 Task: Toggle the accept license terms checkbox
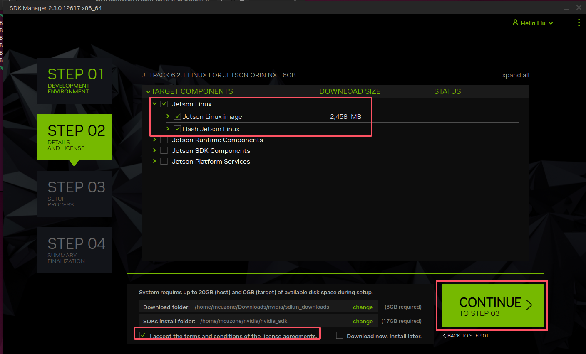143,335
